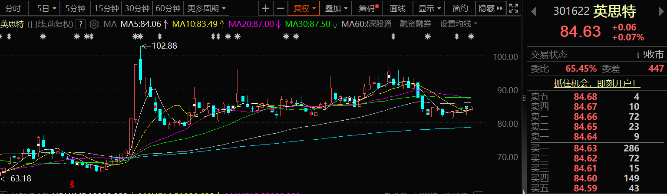Select the 15分钟 period tab
The width and height of the screenshot is (667, 194).
point(106,8)
